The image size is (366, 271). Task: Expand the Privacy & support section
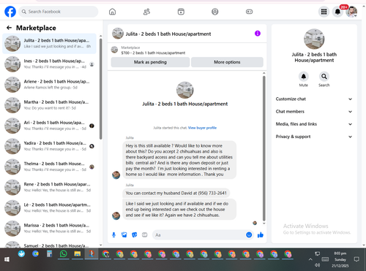[x=314, y=137]
